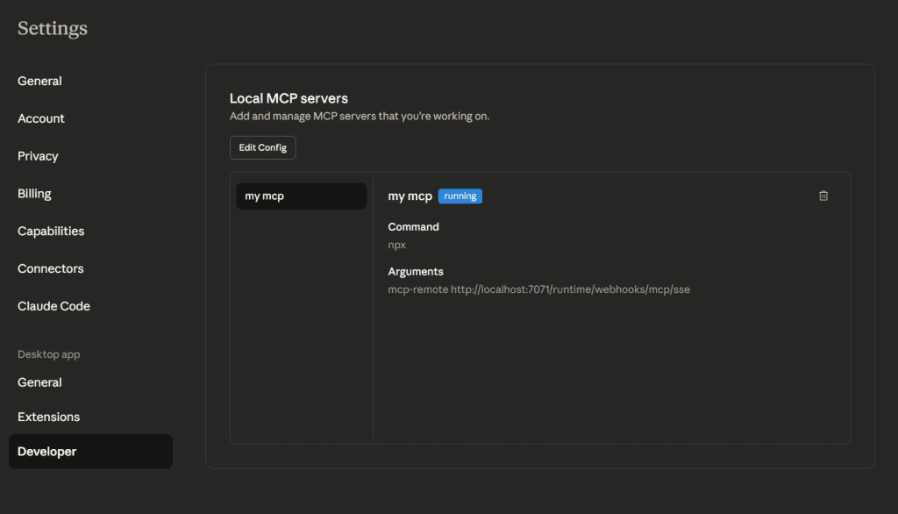Navigate to Billing settings
This screenshot has width=898, height=514.
point(34,194)
